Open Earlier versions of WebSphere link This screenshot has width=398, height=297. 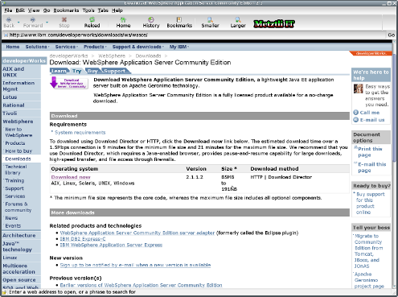(141, 285)
